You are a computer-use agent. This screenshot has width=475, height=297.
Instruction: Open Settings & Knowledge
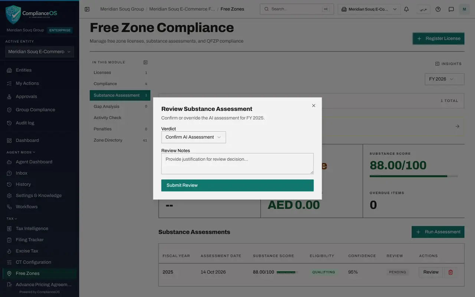tap(39, 196)
